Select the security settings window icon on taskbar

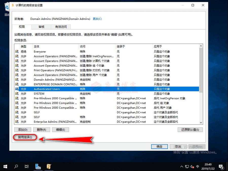[x=49, y=166]
